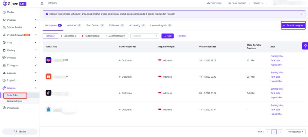The image size is (308, 137).
Task: Click Hapus toko for Lazada store
Action: click(276, 64)
